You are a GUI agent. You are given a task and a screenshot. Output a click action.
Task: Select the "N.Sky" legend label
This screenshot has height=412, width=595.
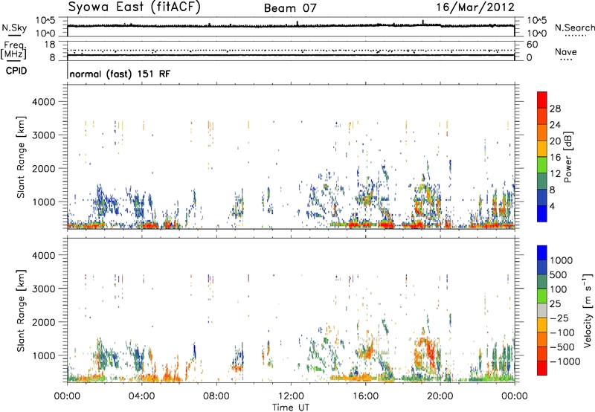(14, 28)
